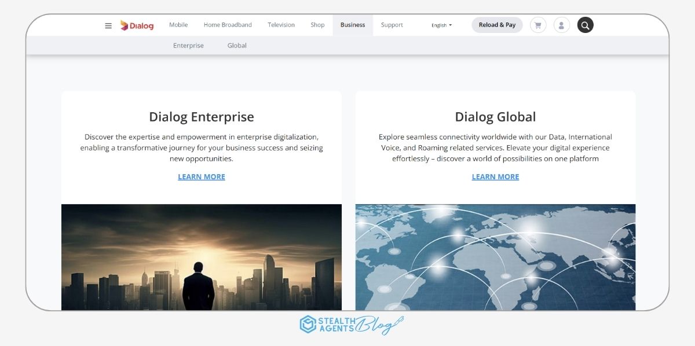This screenshot has height=346, width=695.
Task: Go to the Shop page
Action: pyautogui.click(x=317, y=25)
